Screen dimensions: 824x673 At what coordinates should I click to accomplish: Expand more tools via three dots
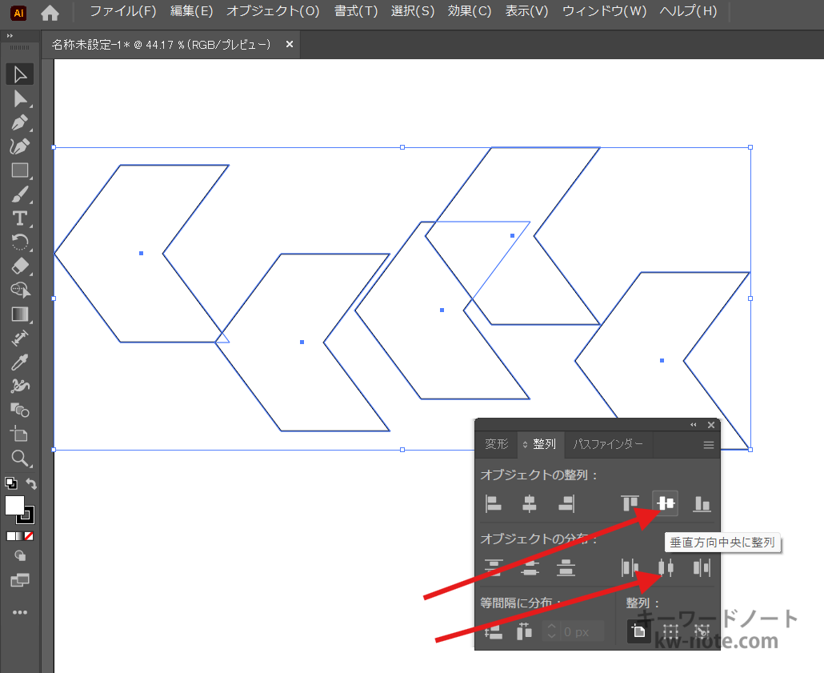click(20, 612)
